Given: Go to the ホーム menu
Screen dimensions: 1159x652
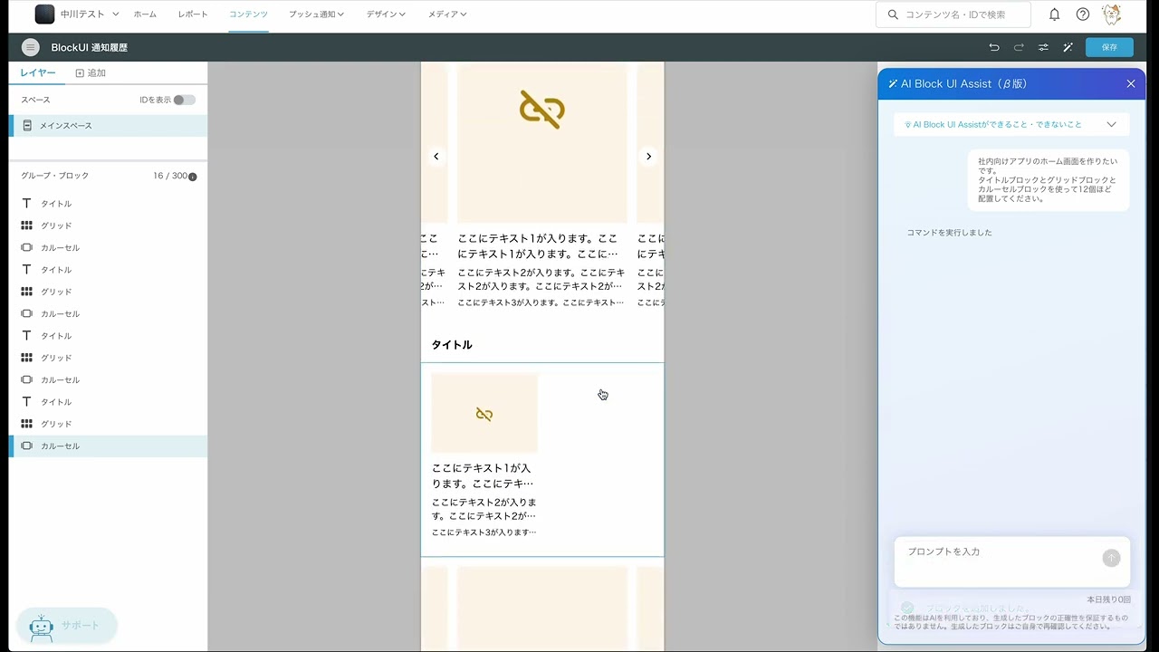Looking at the screenshot, I should (x=145, y=14).
